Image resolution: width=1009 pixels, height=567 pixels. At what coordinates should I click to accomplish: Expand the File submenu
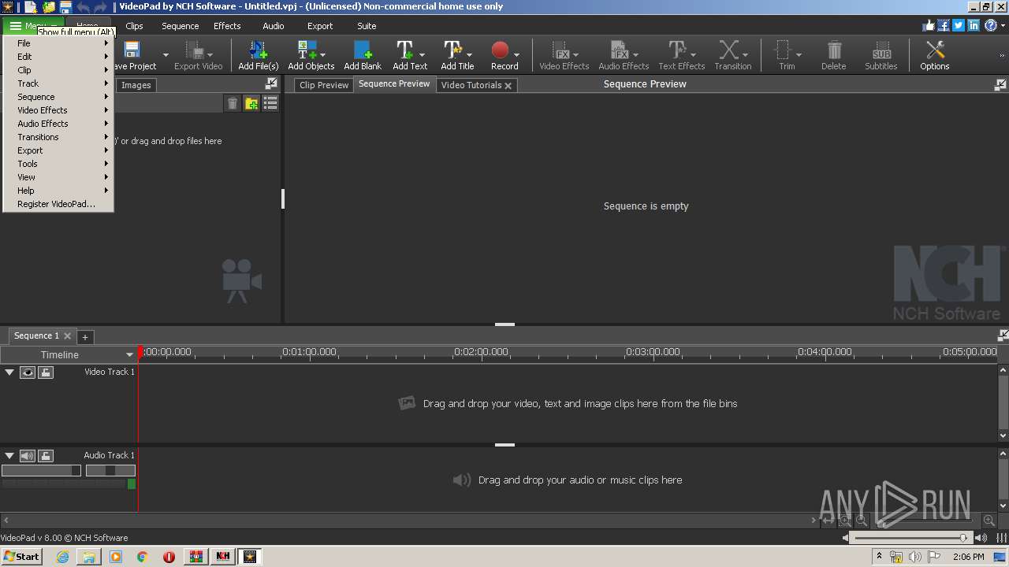click(x=59, y=43)
